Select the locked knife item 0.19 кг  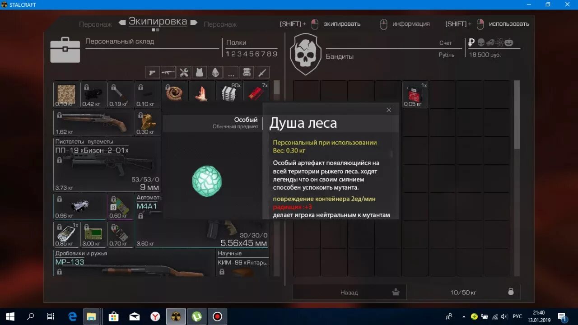pyautogui.click(x=121, y=95)
